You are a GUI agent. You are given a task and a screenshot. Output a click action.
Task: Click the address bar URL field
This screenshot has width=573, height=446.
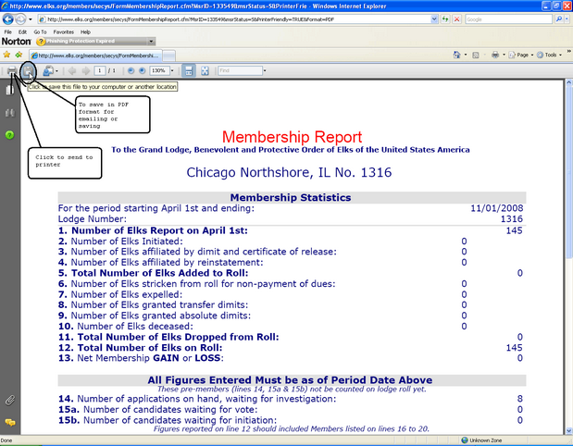234,19
